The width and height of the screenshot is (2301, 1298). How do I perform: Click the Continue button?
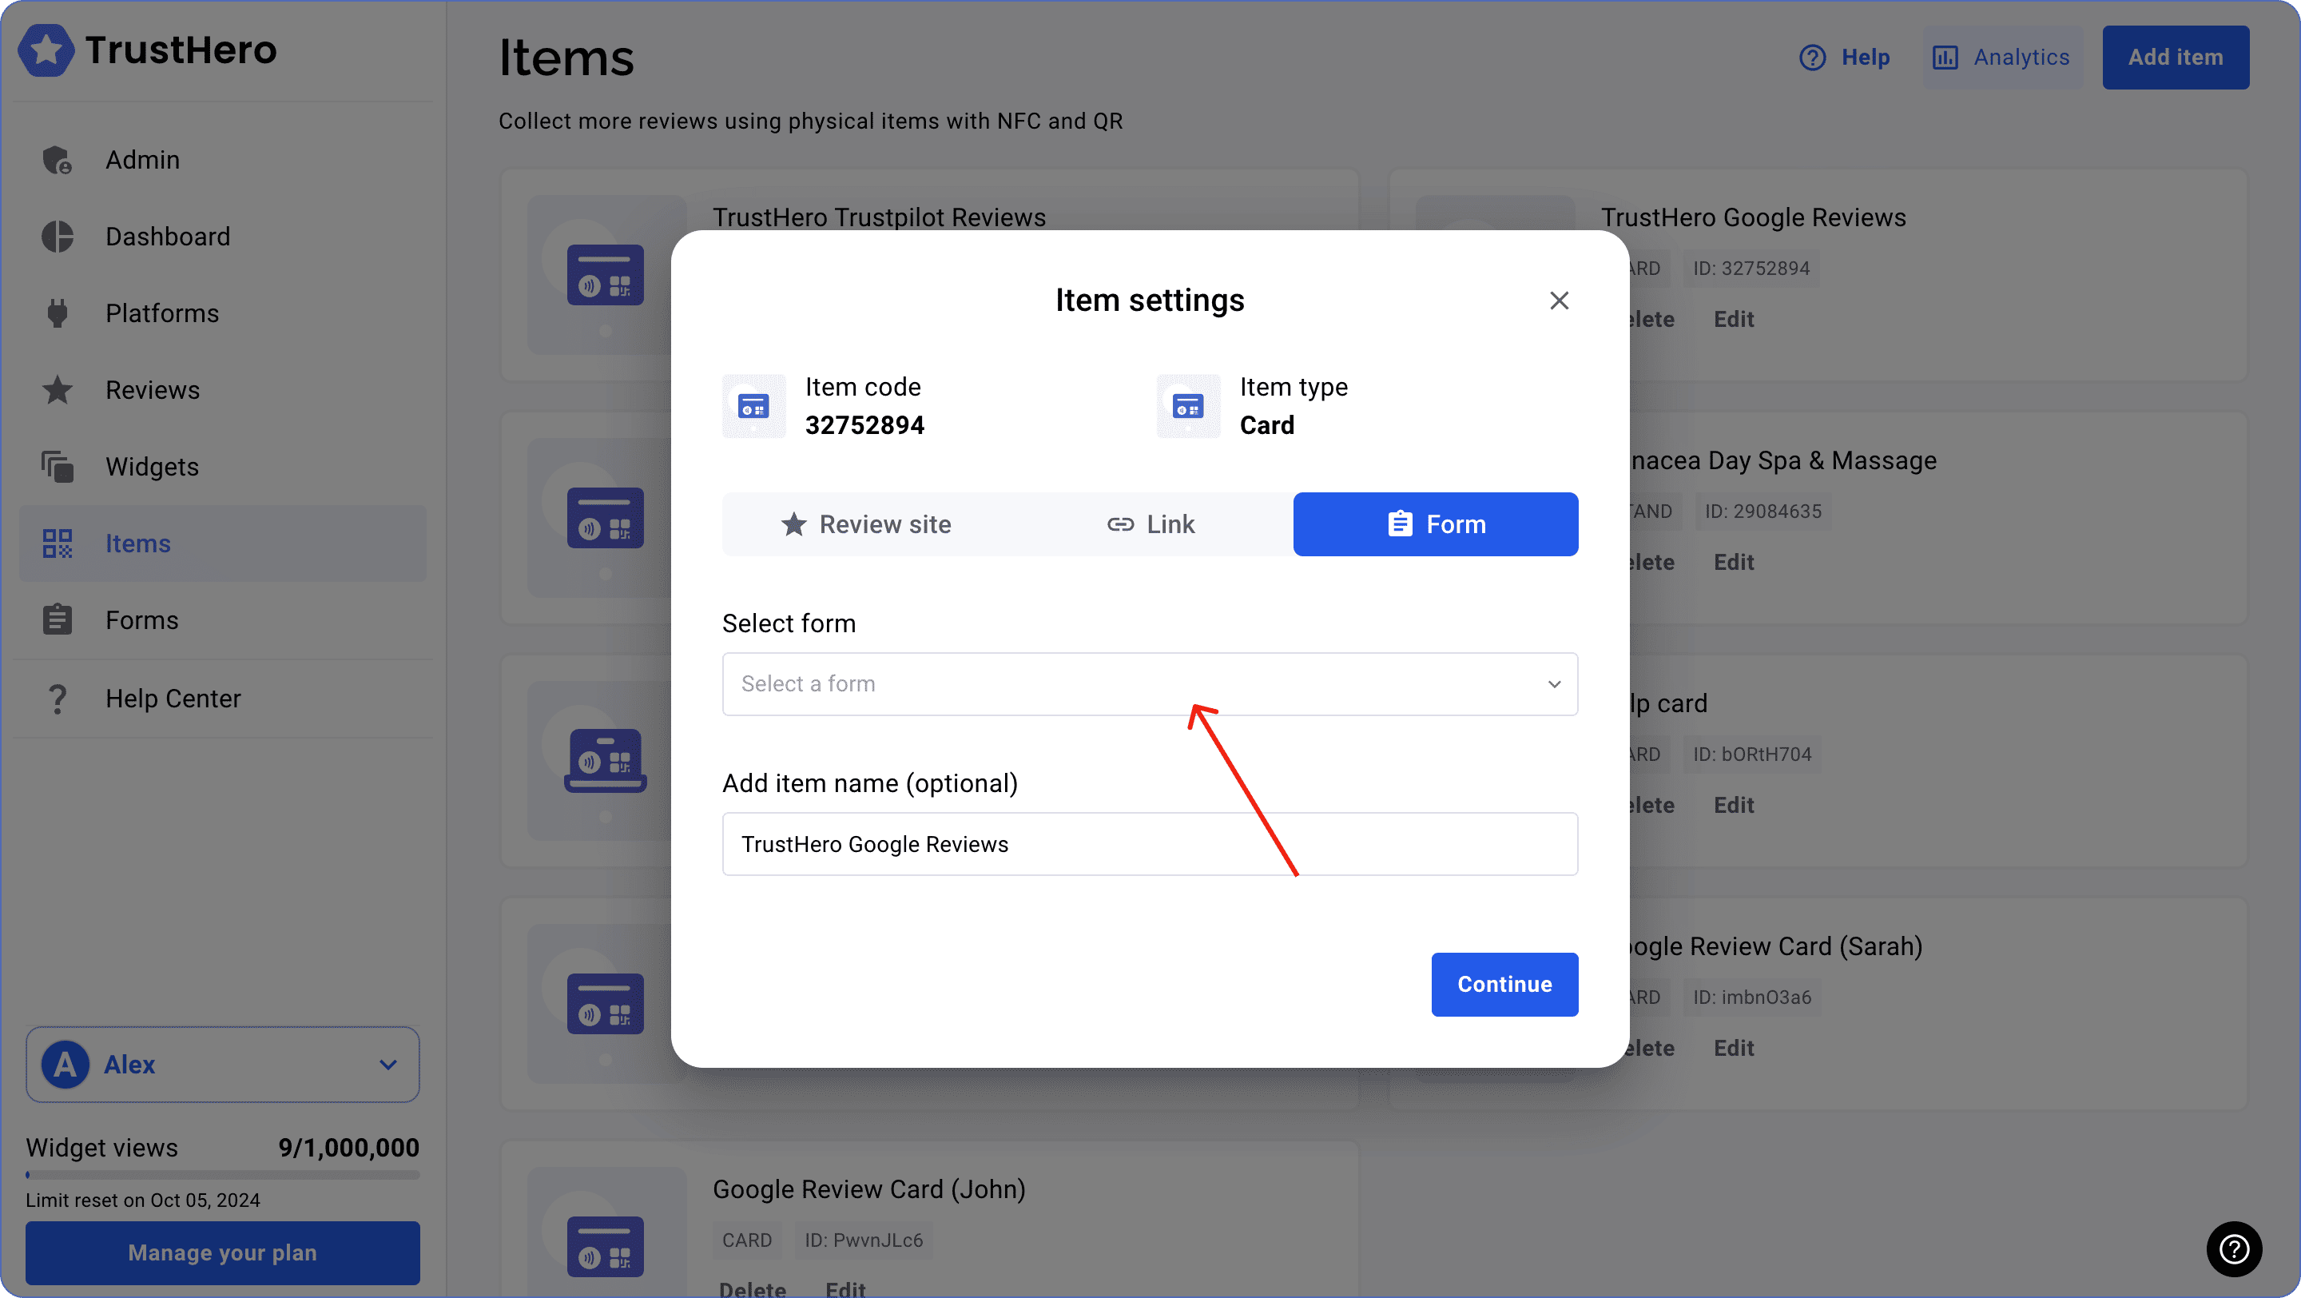[x=1504, y=985]
